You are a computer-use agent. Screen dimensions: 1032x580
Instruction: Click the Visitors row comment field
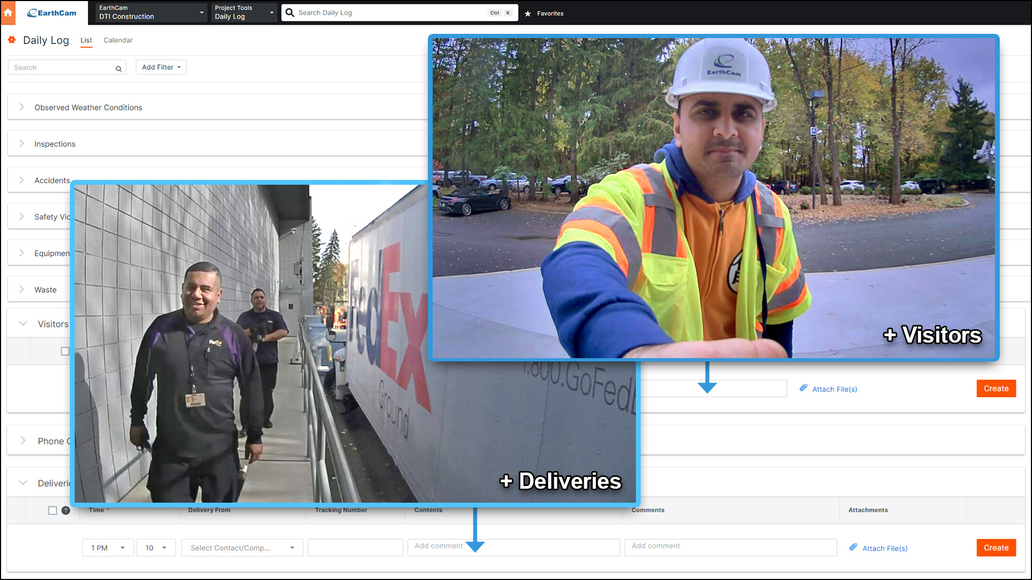point(713,388)
